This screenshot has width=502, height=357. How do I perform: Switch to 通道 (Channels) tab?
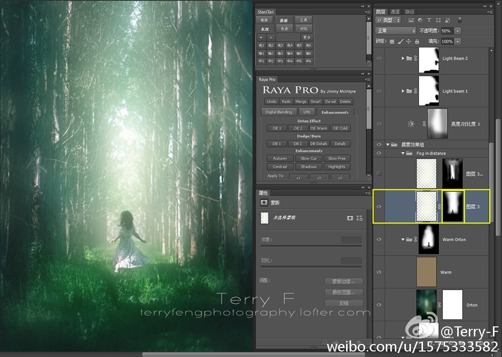coord(395,12)
